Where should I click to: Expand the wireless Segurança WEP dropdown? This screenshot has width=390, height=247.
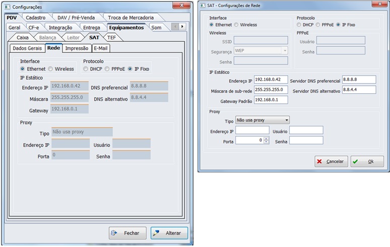click(285, 50)
